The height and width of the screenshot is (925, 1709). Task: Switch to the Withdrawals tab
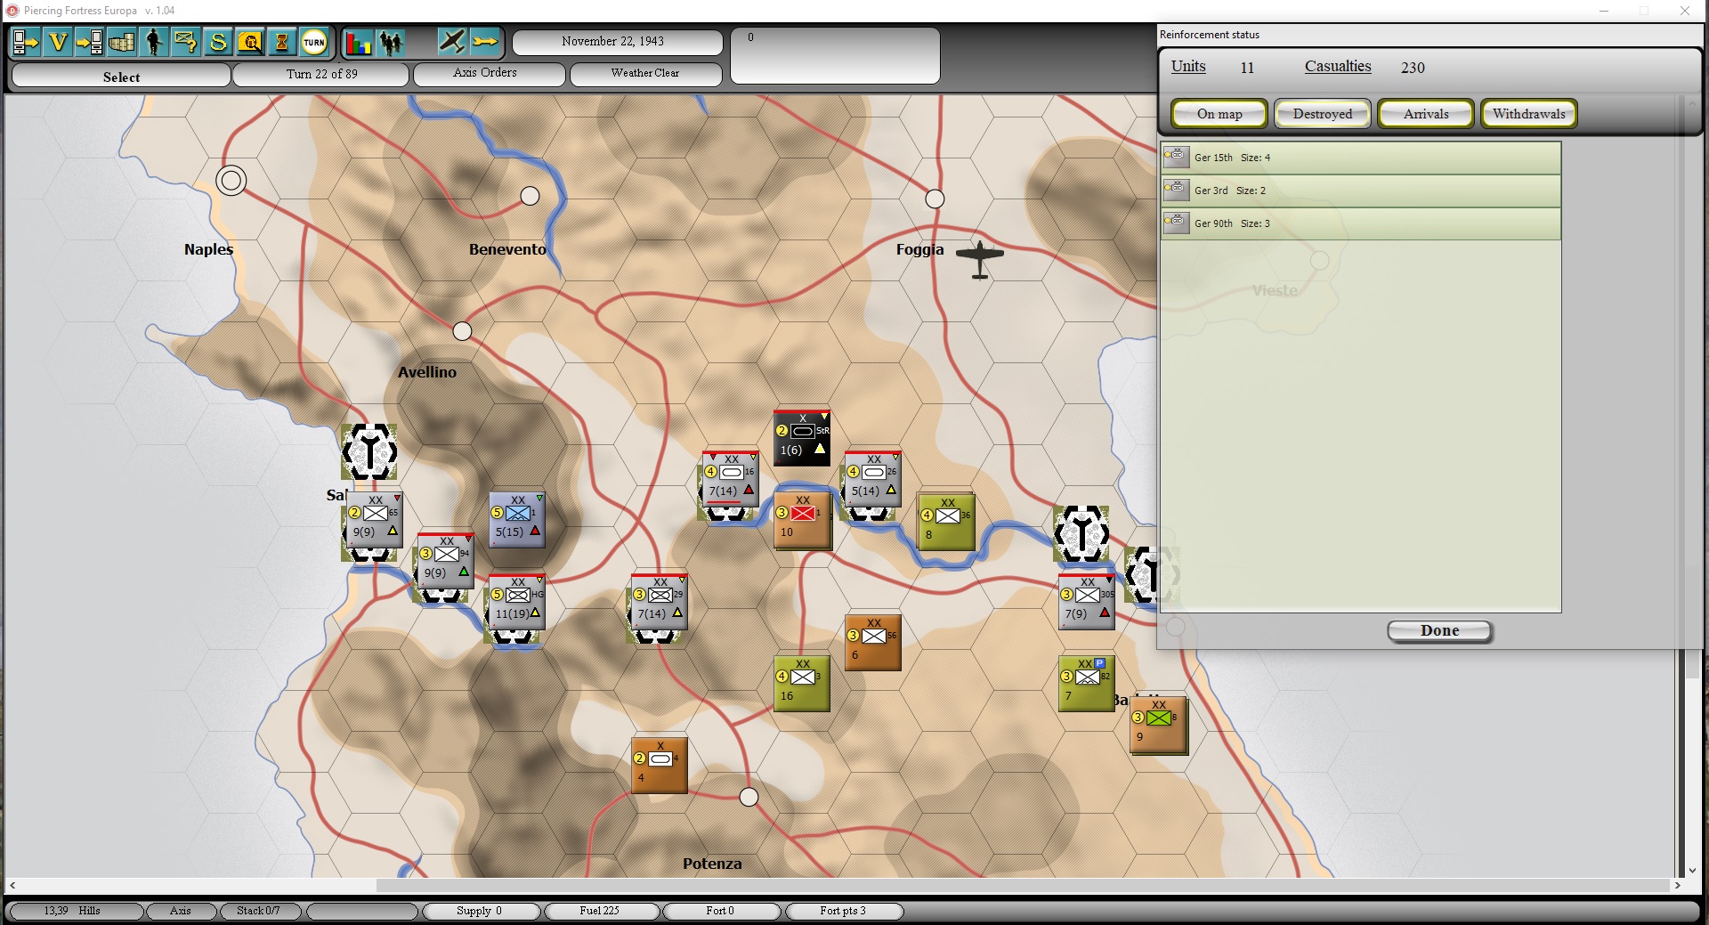click(x=1529, y=114)
